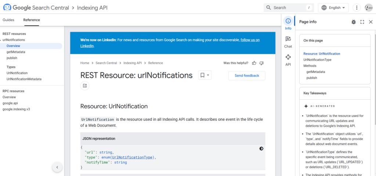Screen dimensions: 376x176
Task: Click the add note icon below title
Action: (85, 85)
